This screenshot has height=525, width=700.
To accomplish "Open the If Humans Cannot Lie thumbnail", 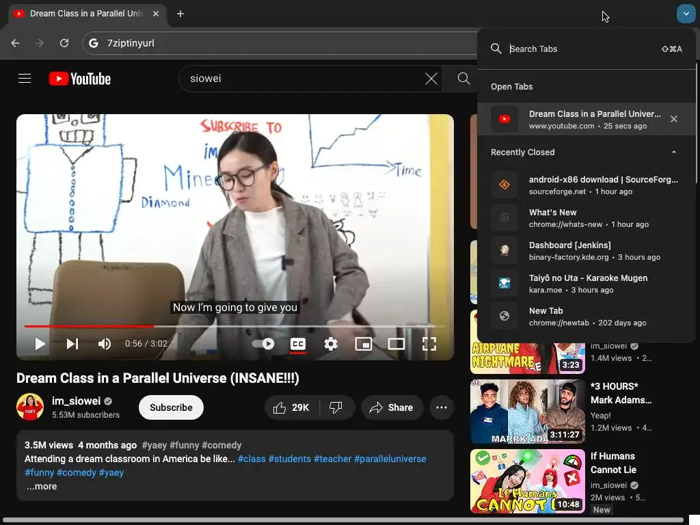I will coord(528,481).
